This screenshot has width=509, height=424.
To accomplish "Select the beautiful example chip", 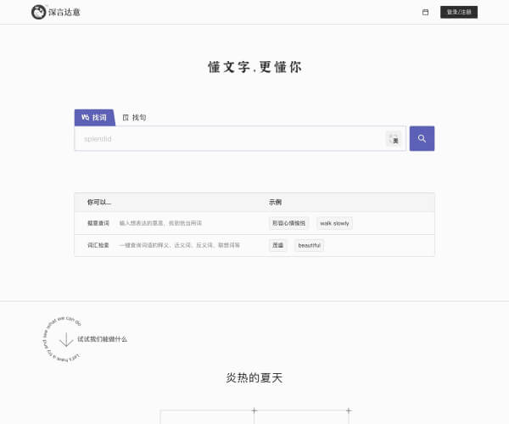I will point(309,245).
